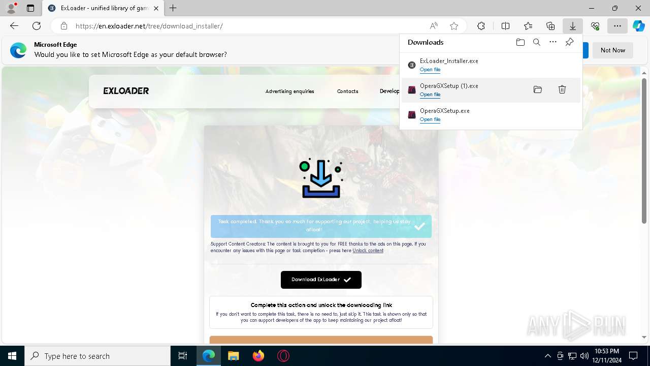
Task: Open file link for OperaGXSetup.exe
Action: point(430,119)
